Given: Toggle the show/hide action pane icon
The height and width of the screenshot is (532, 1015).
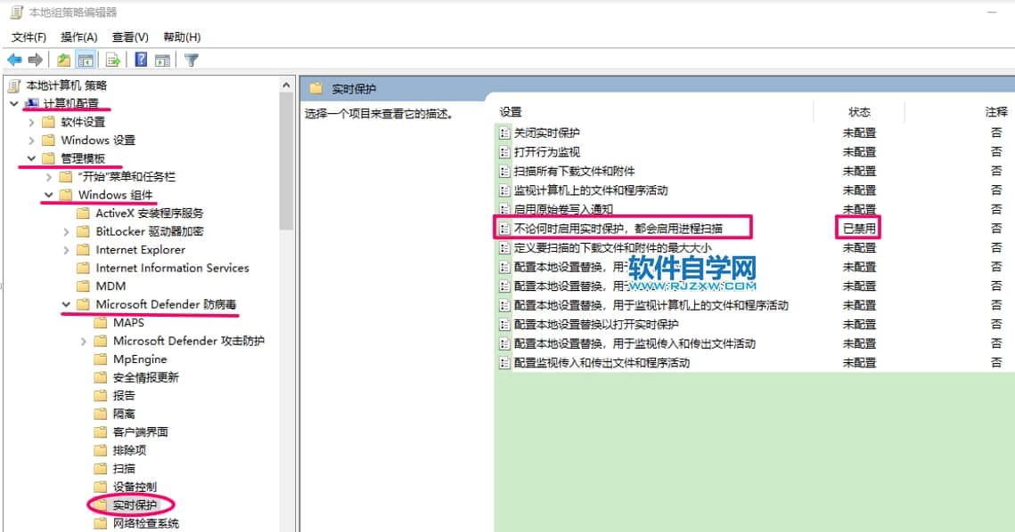Looking at the screenshot, I should point(162,60).
